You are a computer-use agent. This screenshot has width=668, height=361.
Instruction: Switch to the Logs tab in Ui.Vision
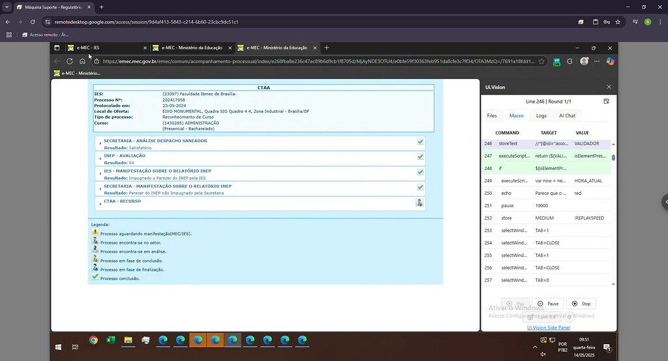coord(541,116)
